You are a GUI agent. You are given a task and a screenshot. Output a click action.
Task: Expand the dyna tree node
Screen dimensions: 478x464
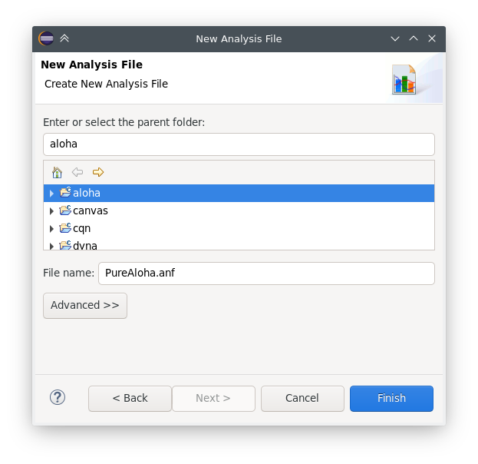click(x=51, y=246)
